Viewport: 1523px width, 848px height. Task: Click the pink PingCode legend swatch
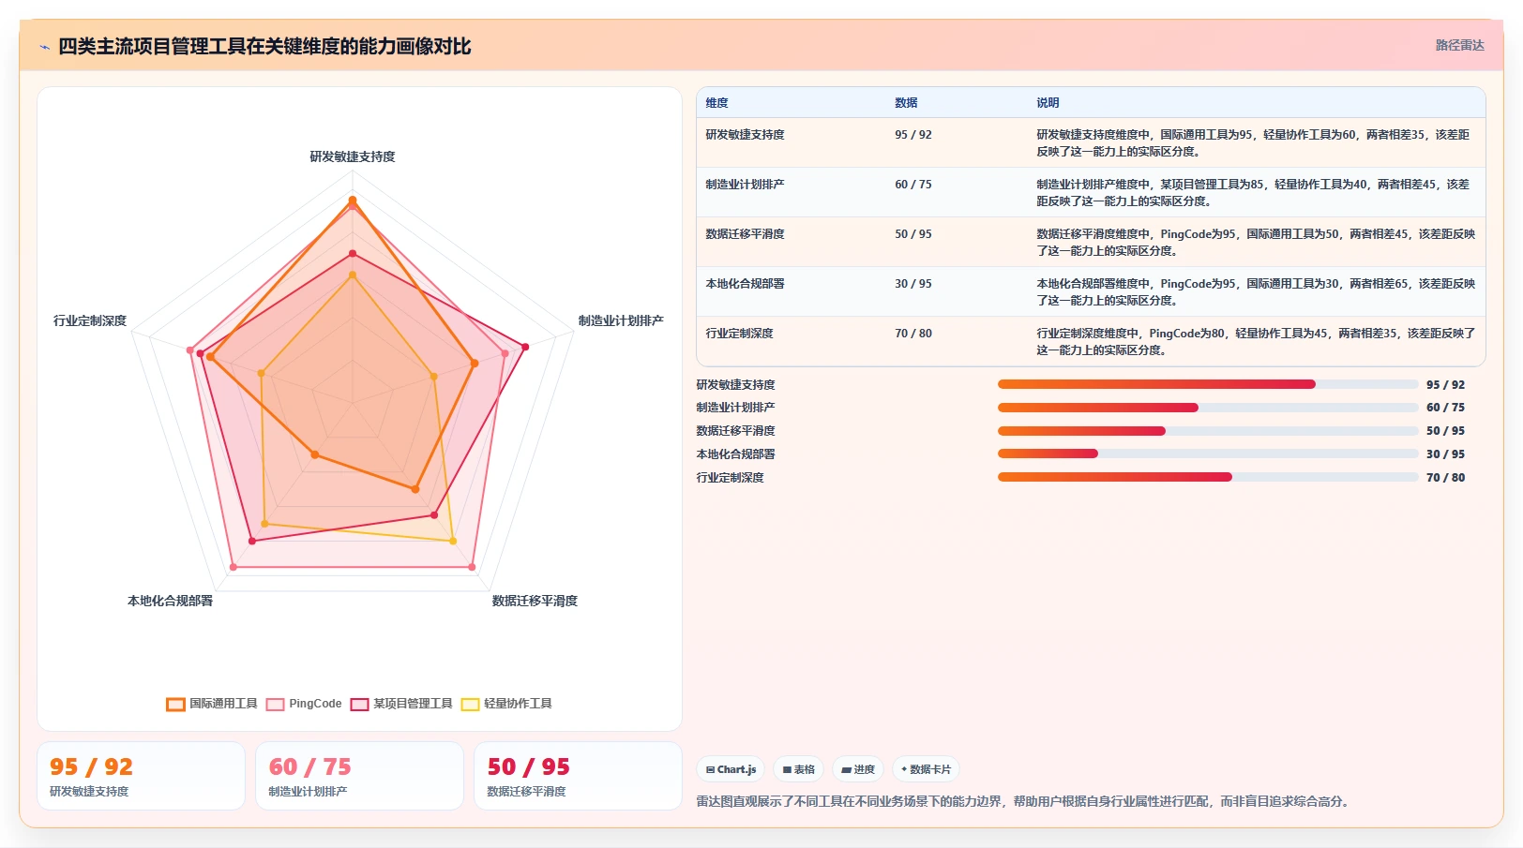(x=275, y=705)
